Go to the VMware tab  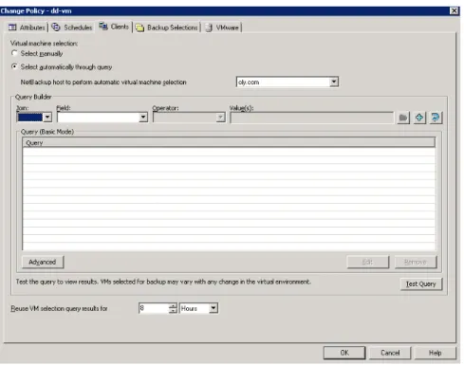coord(222,27)
